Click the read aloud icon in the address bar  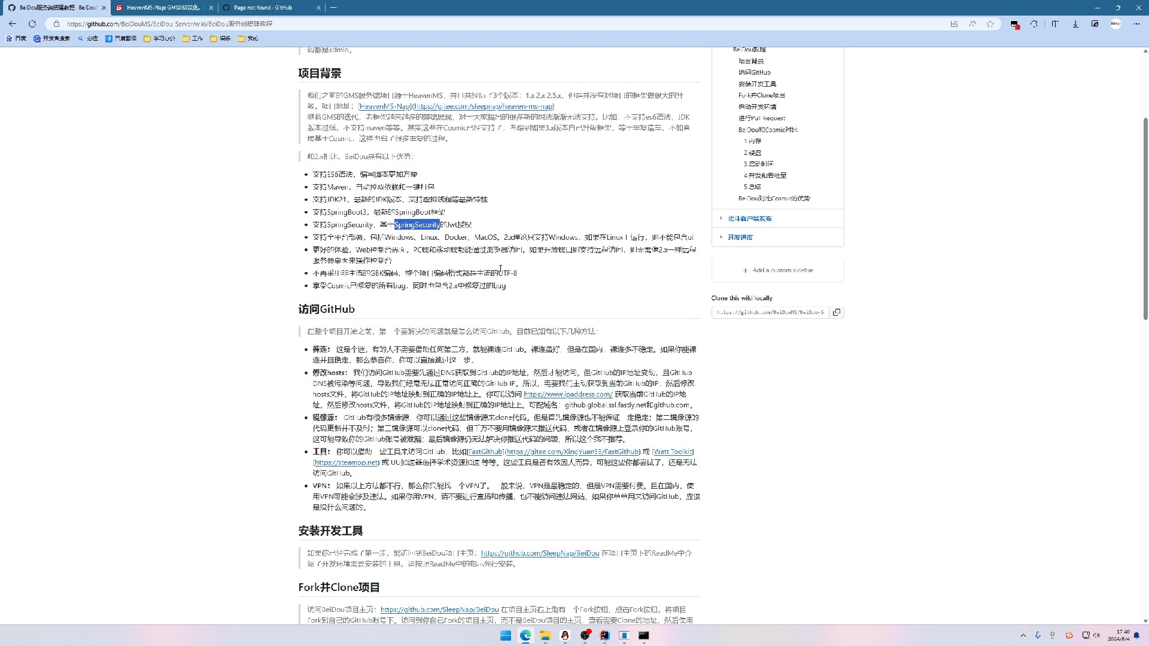click(972, 24)
